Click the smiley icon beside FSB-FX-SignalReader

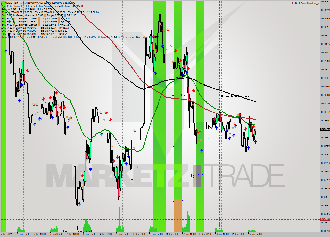pyautogui.click(x=317, y=3)
